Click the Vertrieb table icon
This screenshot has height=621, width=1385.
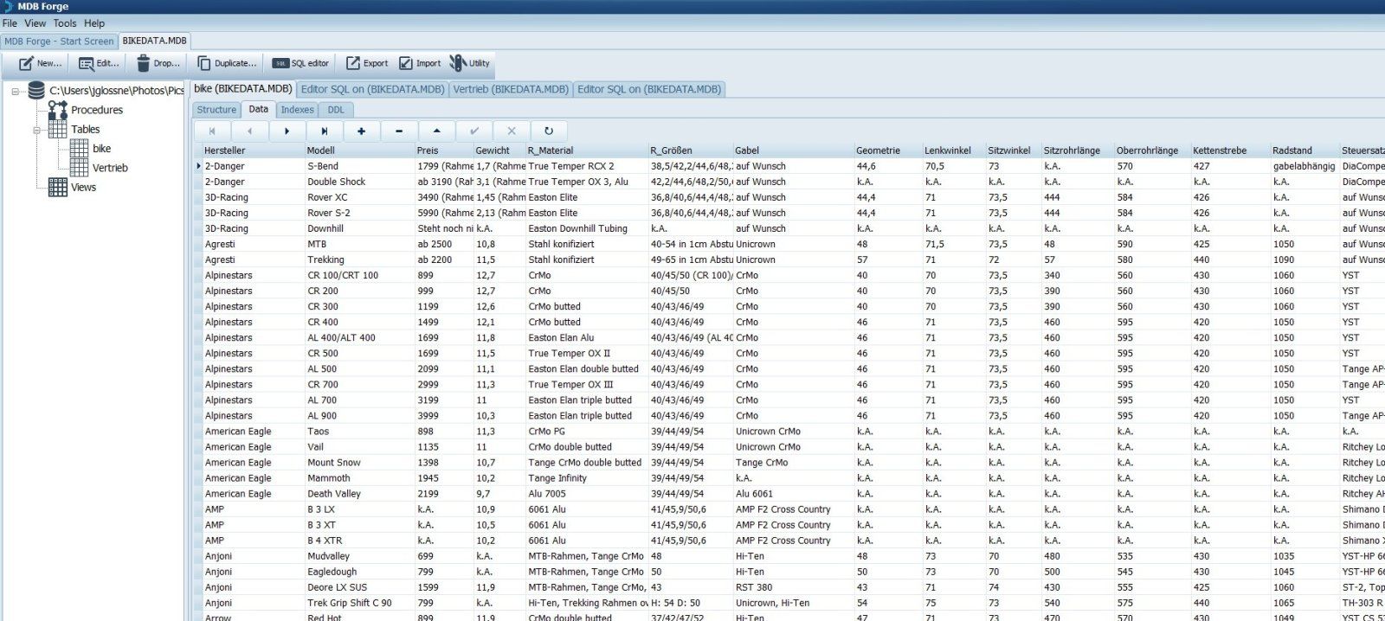pyautogui.click(x=79, y=167)
